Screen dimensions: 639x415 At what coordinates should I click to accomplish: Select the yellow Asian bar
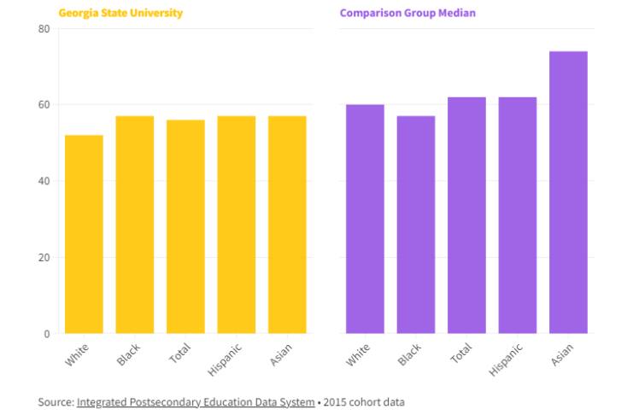pyautogui.click(x=287, y=225)
